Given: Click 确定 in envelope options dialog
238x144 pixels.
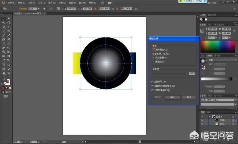Looking at the screenshot, I should 173,97.
